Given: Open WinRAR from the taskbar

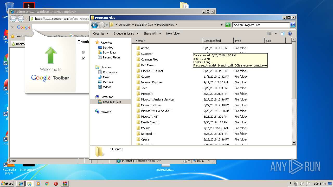Looking at the screenshot, I should click(65, 184).
